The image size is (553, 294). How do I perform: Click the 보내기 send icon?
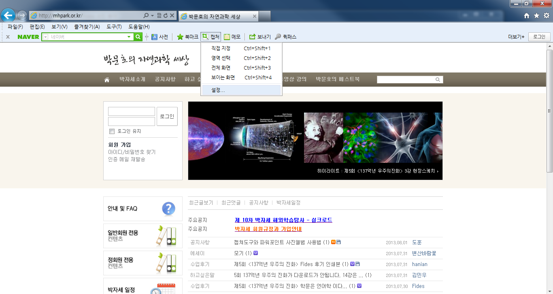click(252, 37)
